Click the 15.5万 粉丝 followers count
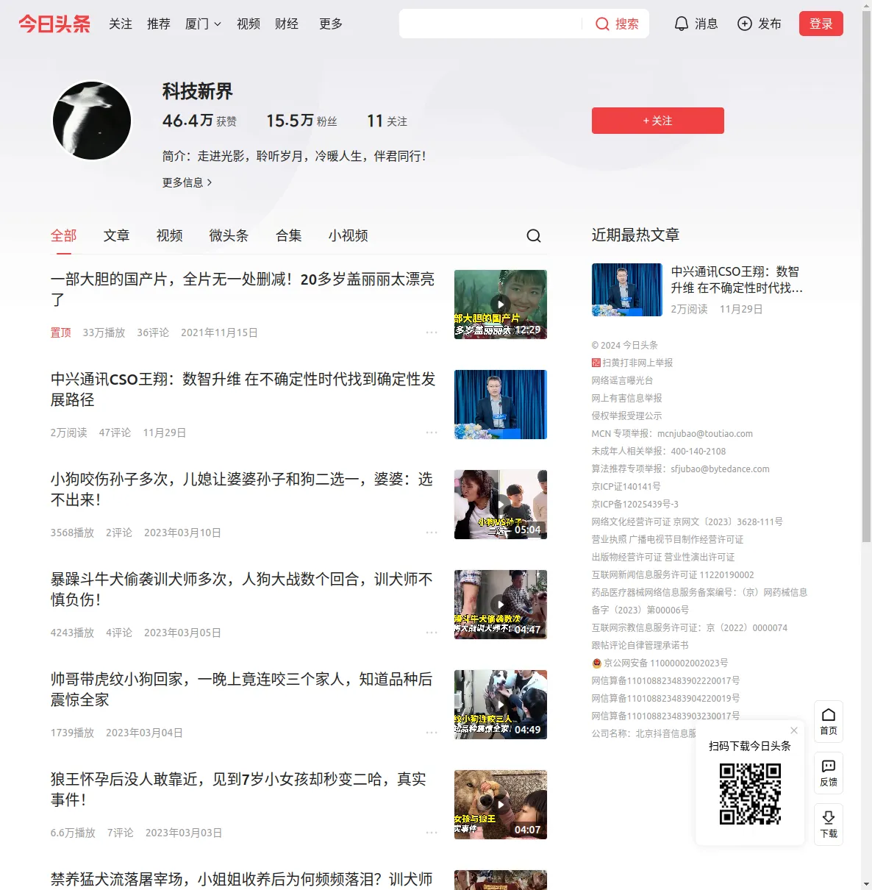 [301, 121]
